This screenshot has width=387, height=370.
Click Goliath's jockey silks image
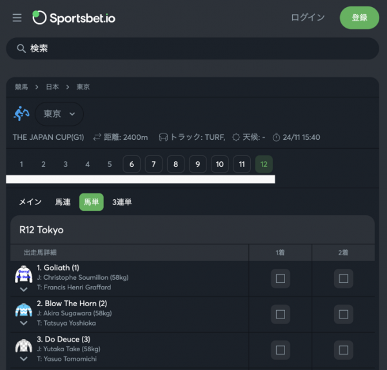[24, 274]
